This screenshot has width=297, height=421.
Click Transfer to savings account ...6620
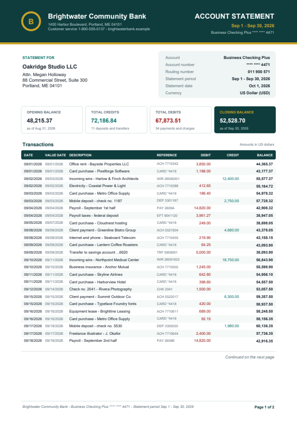98,253
